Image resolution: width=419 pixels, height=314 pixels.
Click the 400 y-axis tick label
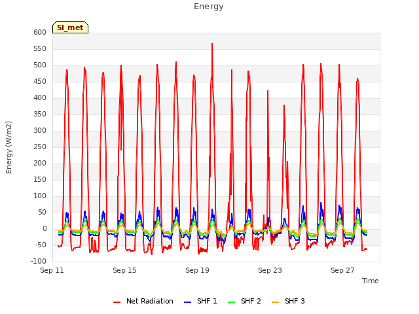pos(40,98)
